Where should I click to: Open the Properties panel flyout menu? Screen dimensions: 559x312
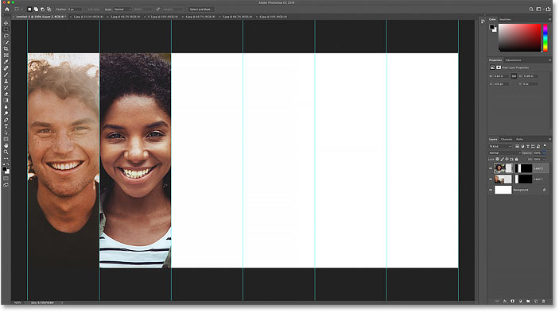click(x=549, y=60)
